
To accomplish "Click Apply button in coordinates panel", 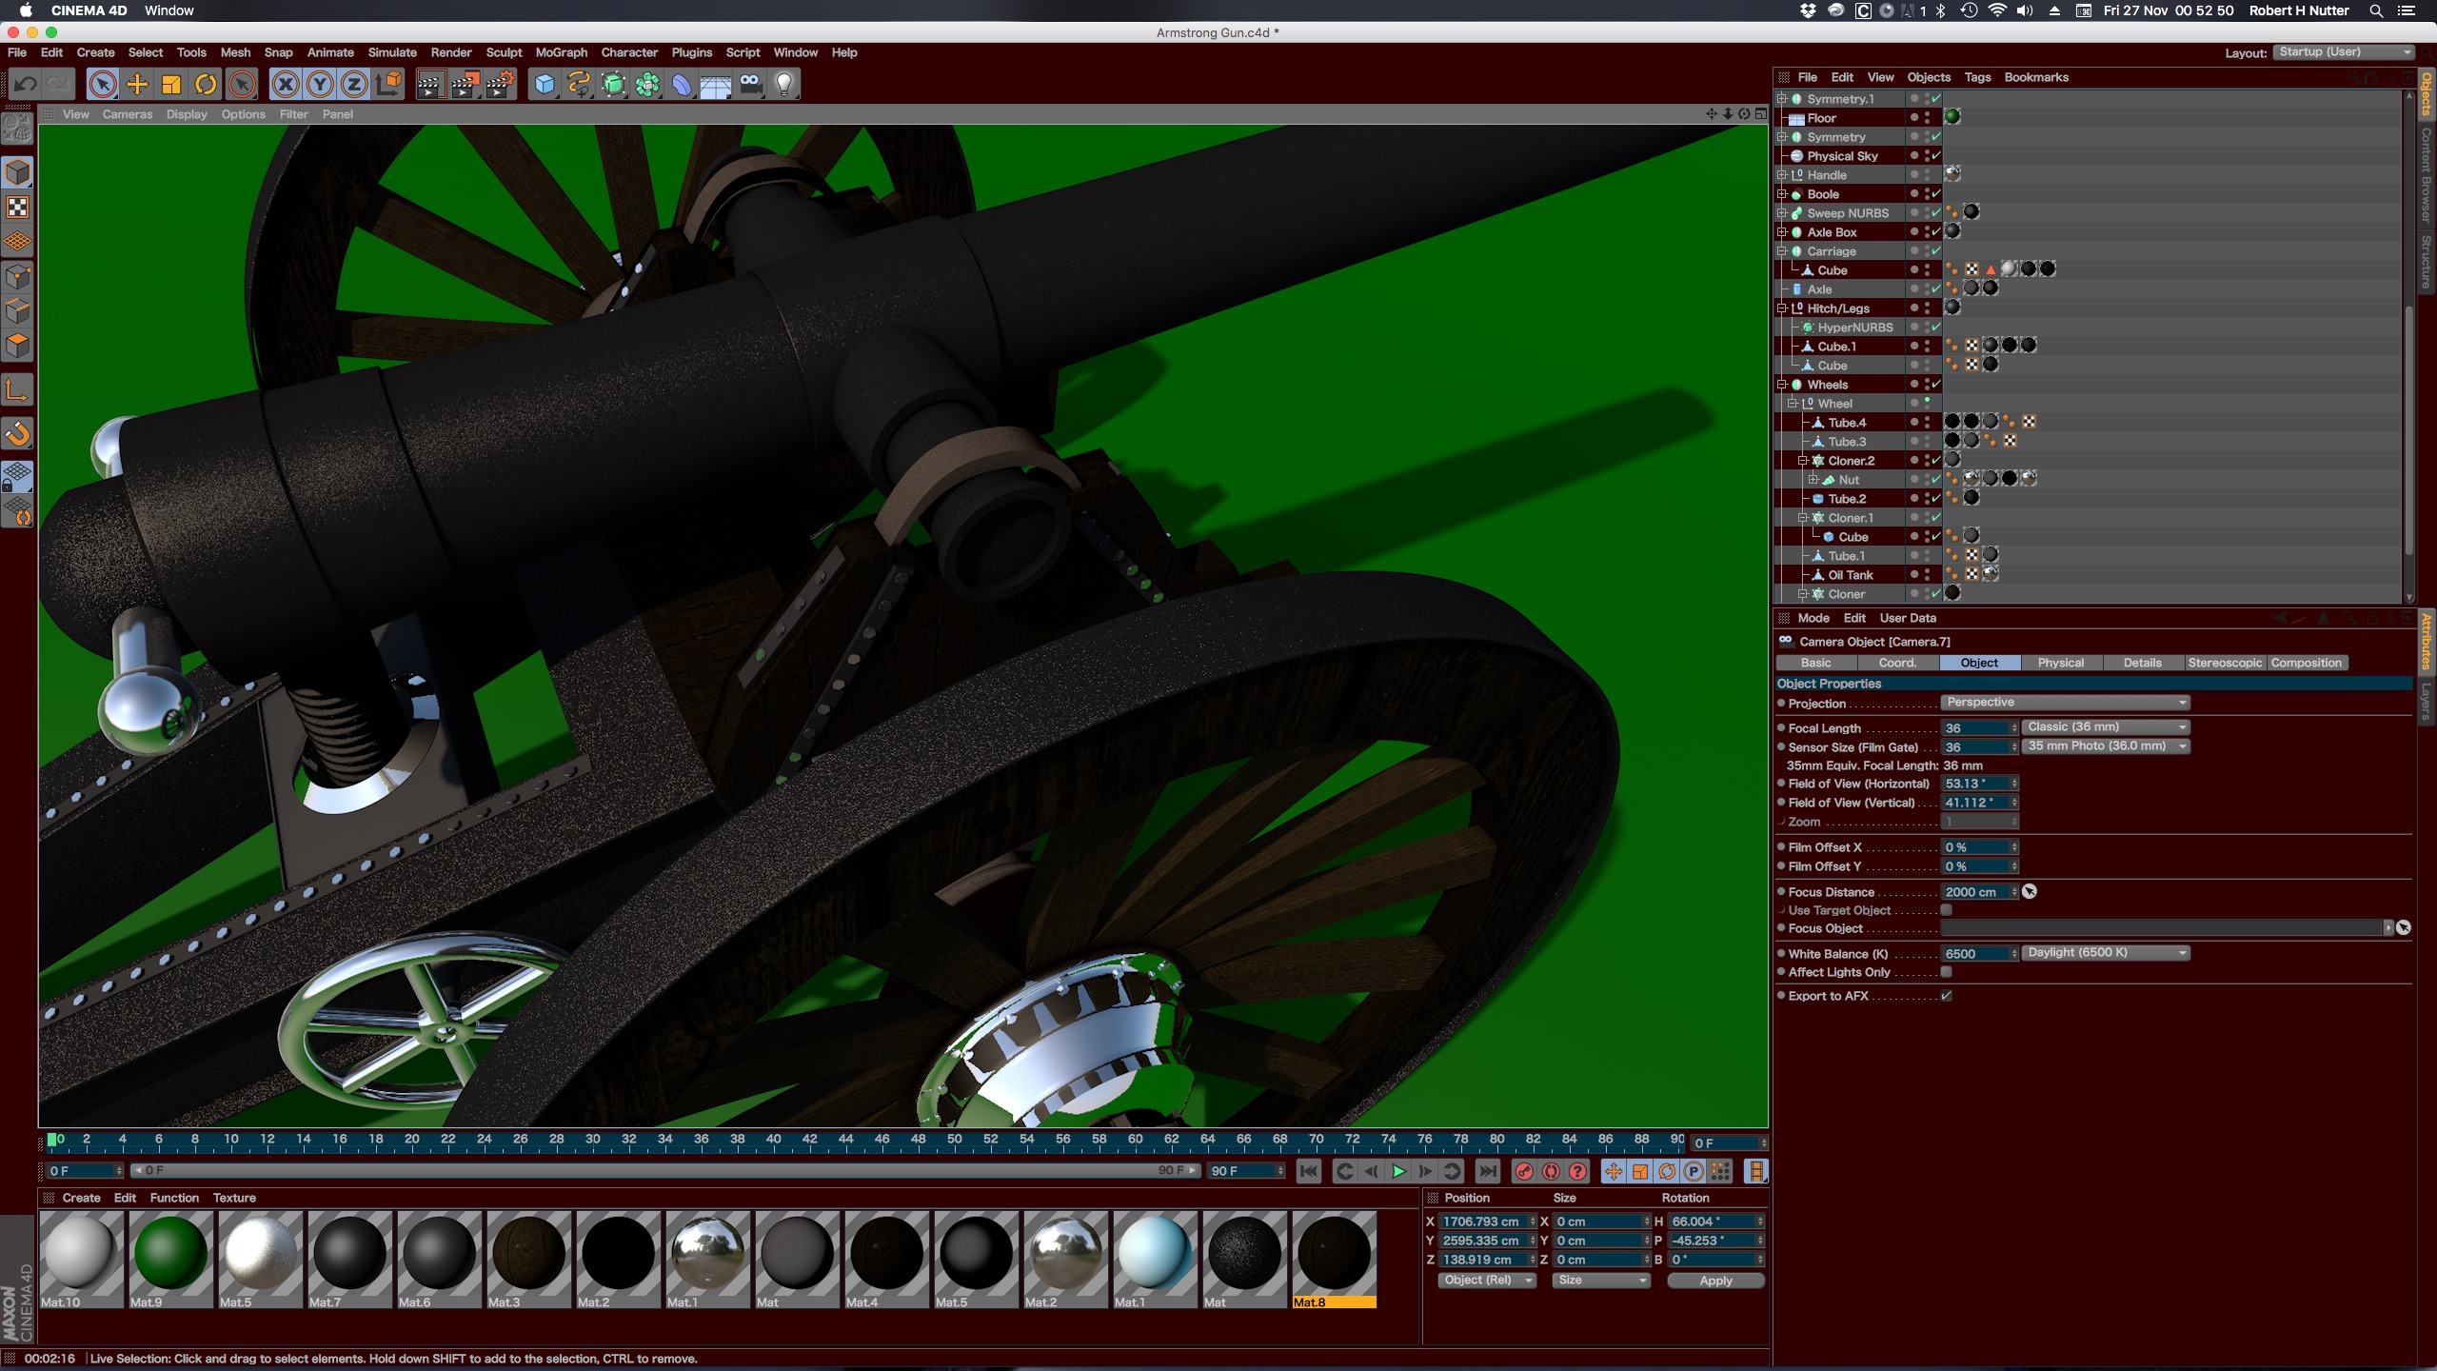I will coord(1715,1281).
